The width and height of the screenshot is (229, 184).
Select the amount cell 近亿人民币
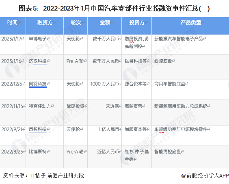[x=105, y=157]
